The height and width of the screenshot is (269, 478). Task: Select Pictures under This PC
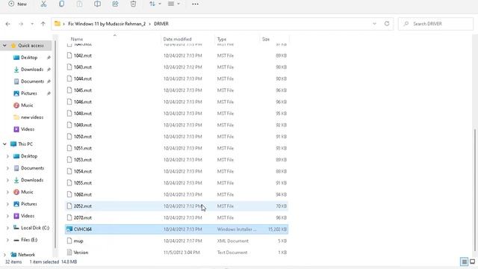click(29, 204)
